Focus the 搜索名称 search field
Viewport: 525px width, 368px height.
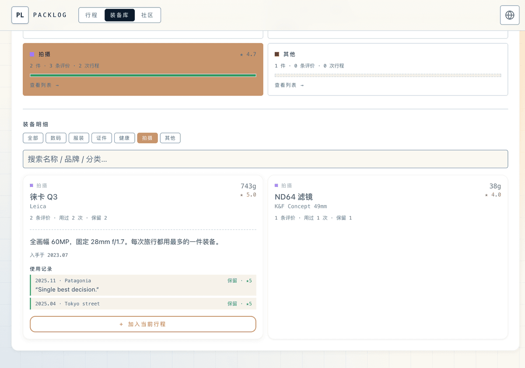(266, 159)
